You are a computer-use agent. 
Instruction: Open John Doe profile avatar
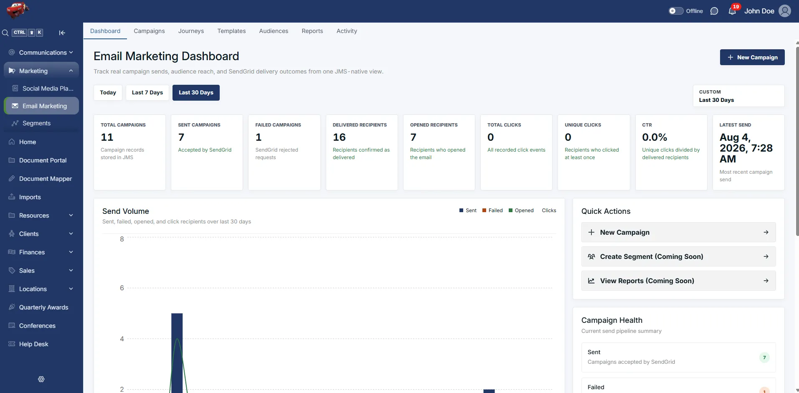[785, 11]
